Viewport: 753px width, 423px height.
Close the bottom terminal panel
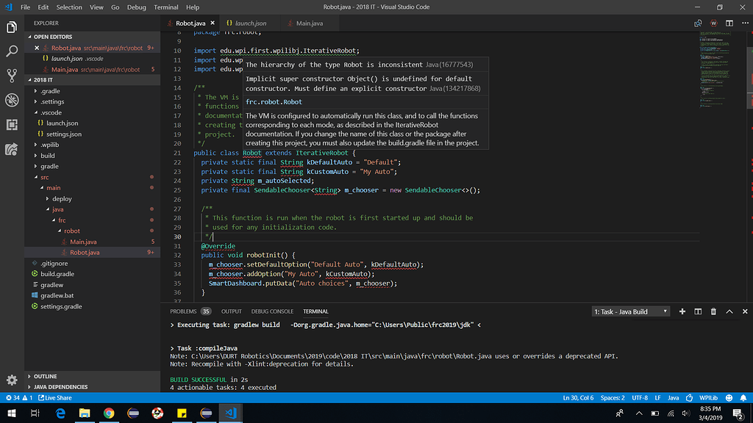pyautogui.click(x=745, y=311)
